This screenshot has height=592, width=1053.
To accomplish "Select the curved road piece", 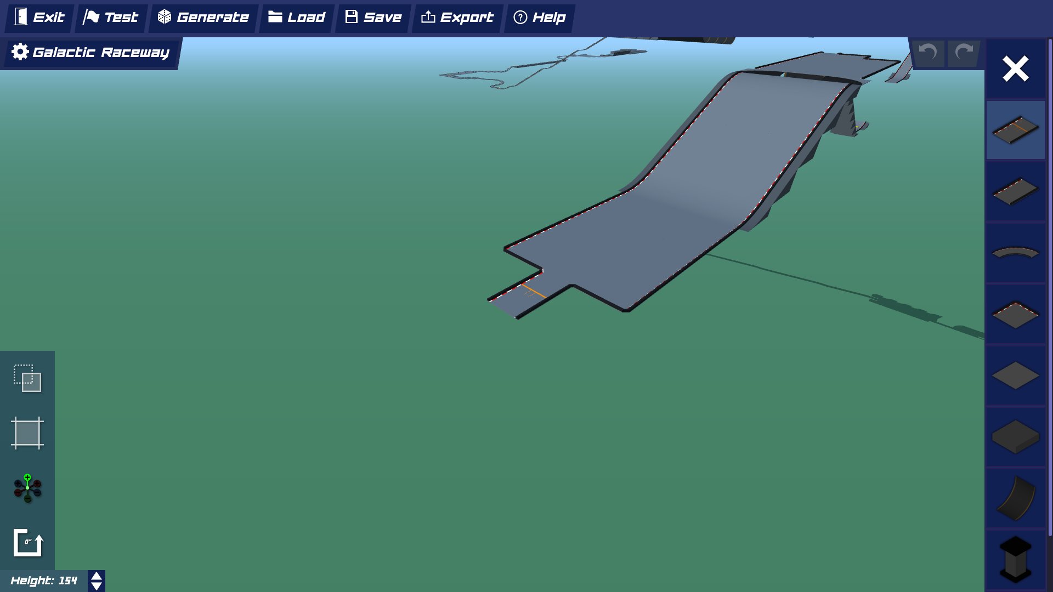I will pyautogui.click(x=1015, y=253).
